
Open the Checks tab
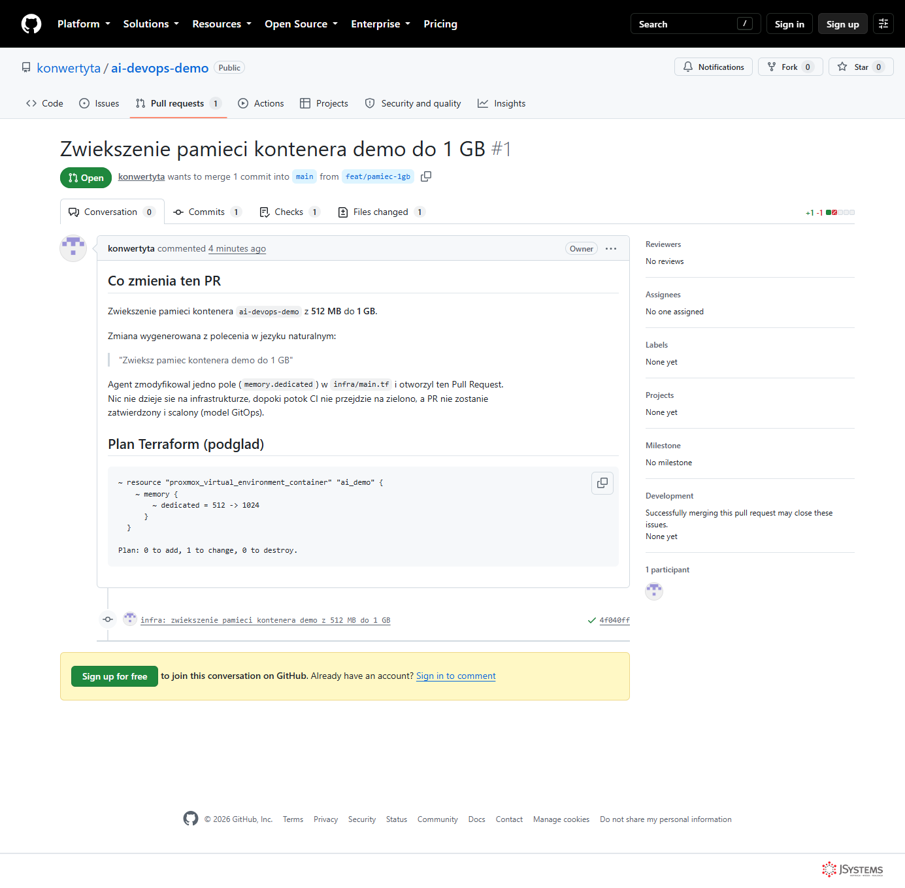click(289, 212)
